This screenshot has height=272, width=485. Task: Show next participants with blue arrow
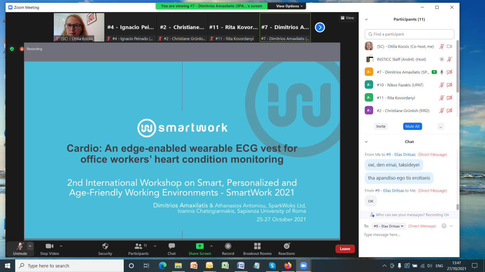(x=320, y=27)
